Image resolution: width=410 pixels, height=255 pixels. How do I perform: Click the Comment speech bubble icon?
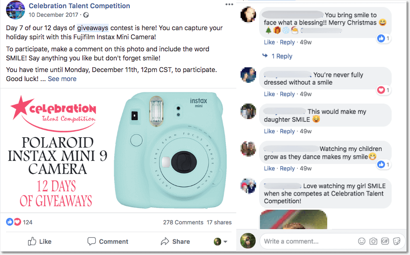(x=91, y=242)
